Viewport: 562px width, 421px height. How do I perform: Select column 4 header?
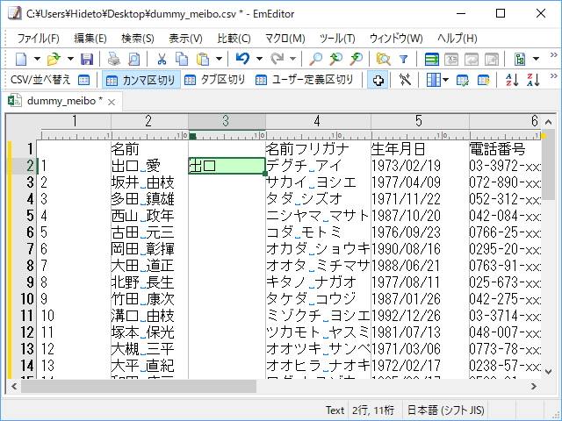[318, 121]
